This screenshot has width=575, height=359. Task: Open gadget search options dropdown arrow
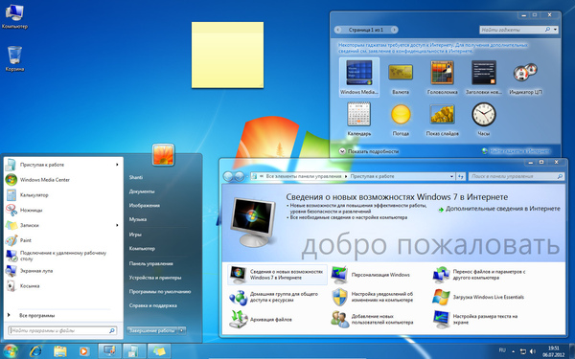pos(555,30)
